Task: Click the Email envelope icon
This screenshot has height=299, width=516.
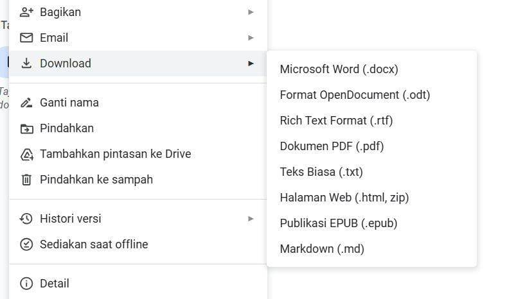Action: point(26,38)
